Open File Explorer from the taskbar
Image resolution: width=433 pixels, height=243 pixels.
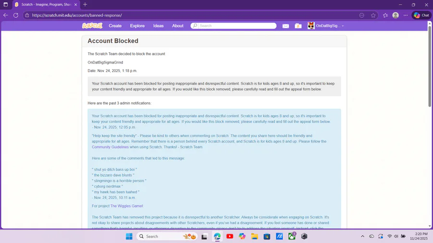(x=255, y=236)
